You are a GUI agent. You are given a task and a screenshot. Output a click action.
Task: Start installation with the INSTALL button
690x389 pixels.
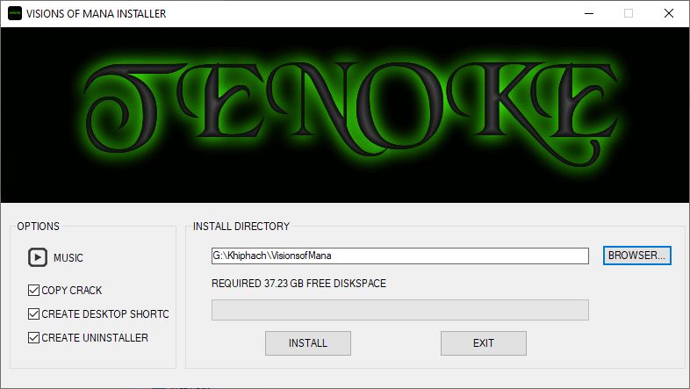[x=308, y=343]
